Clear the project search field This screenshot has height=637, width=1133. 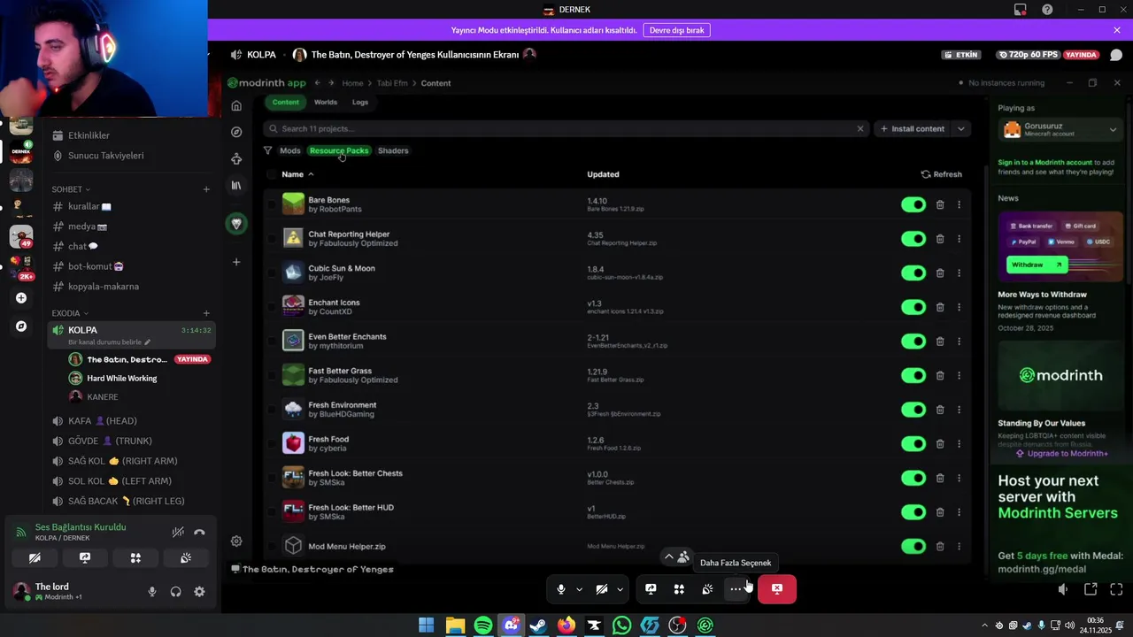pos(859,128)
